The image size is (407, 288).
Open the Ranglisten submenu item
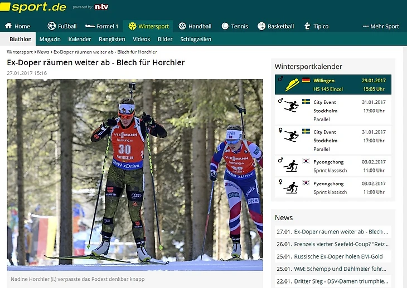coord(112,39)
